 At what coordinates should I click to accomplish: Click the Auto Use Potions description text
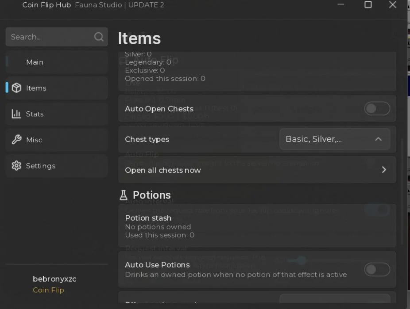[x=236, y=275]
